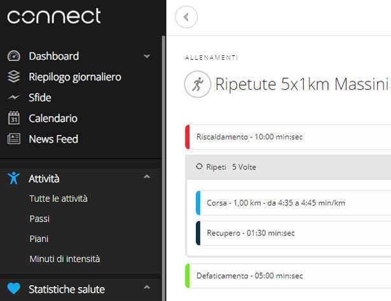Click the red Riscaldamento color bar

point(188,137)
